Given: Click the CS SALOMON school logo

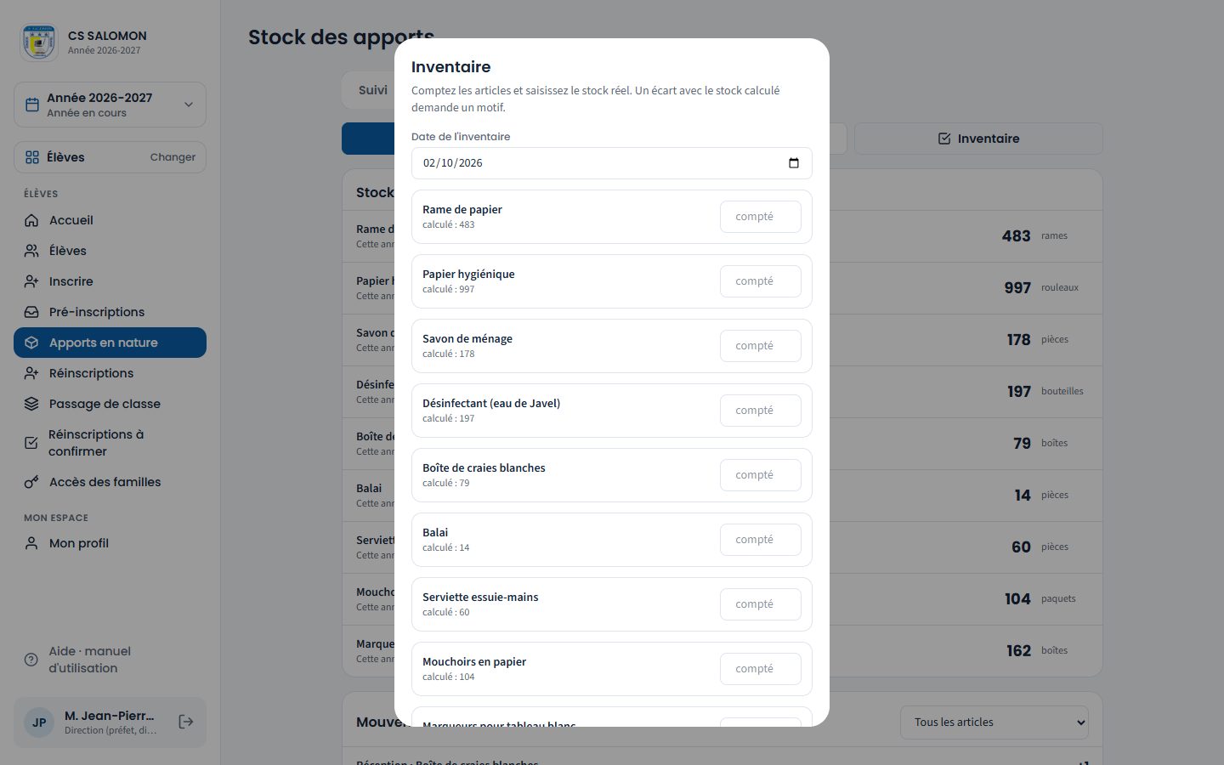Looking at the screenshot, I should tap(39, 42).
